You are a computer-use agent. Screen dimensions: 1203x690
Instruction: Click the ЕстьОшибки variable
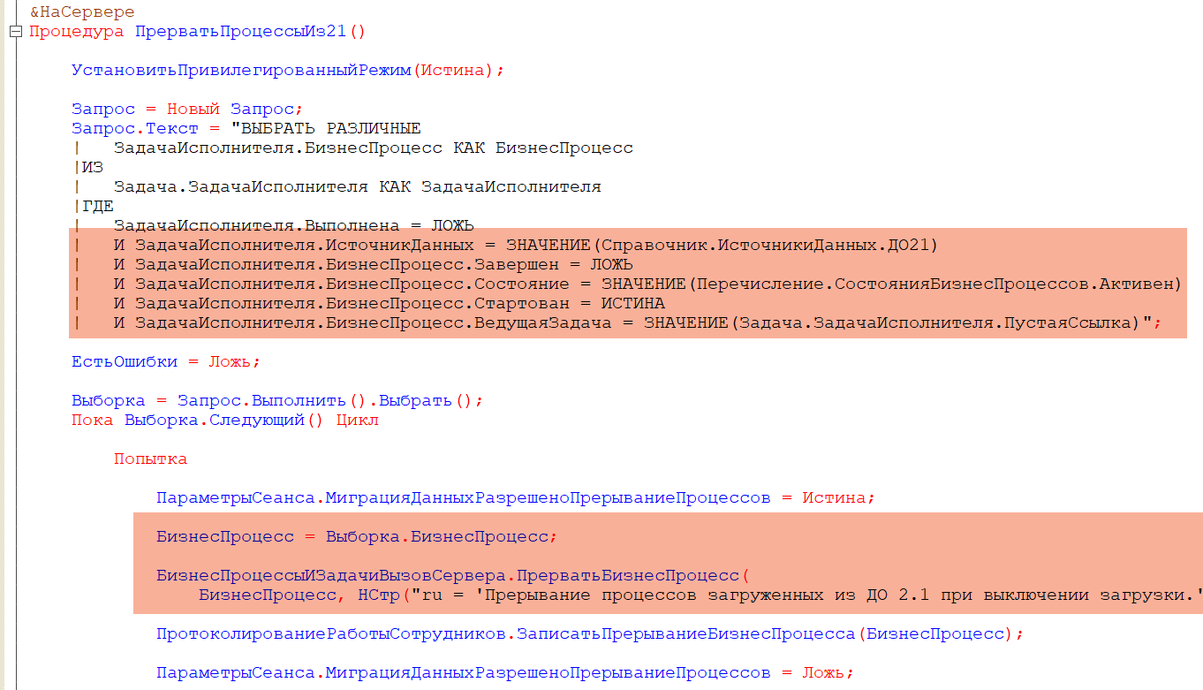click(125, 362)
